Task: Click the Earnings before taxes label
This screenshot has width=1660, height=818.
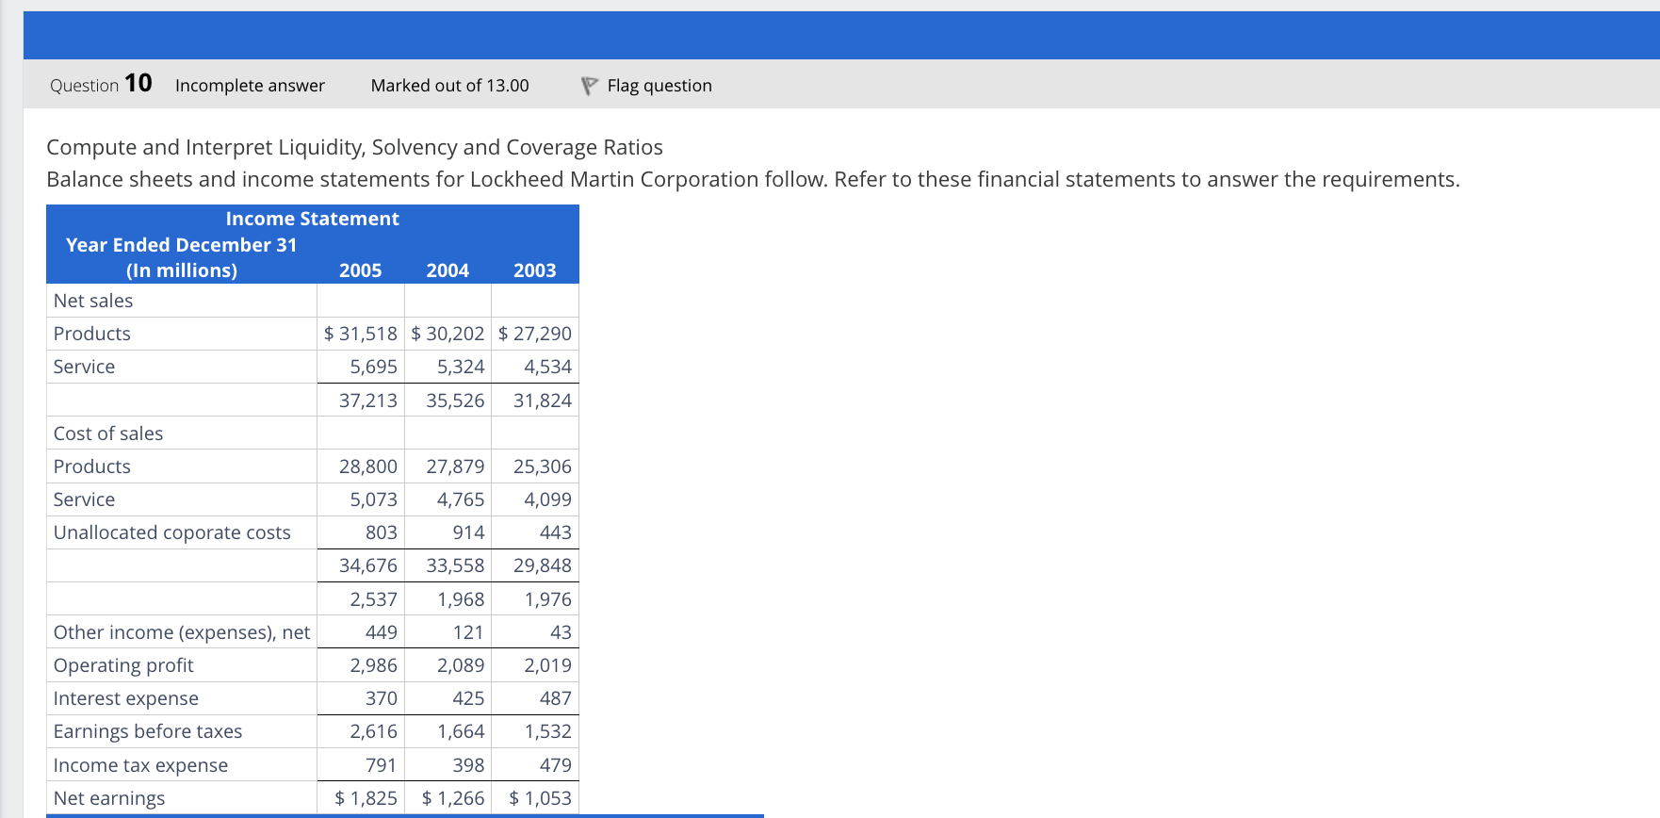Action: 148,731
